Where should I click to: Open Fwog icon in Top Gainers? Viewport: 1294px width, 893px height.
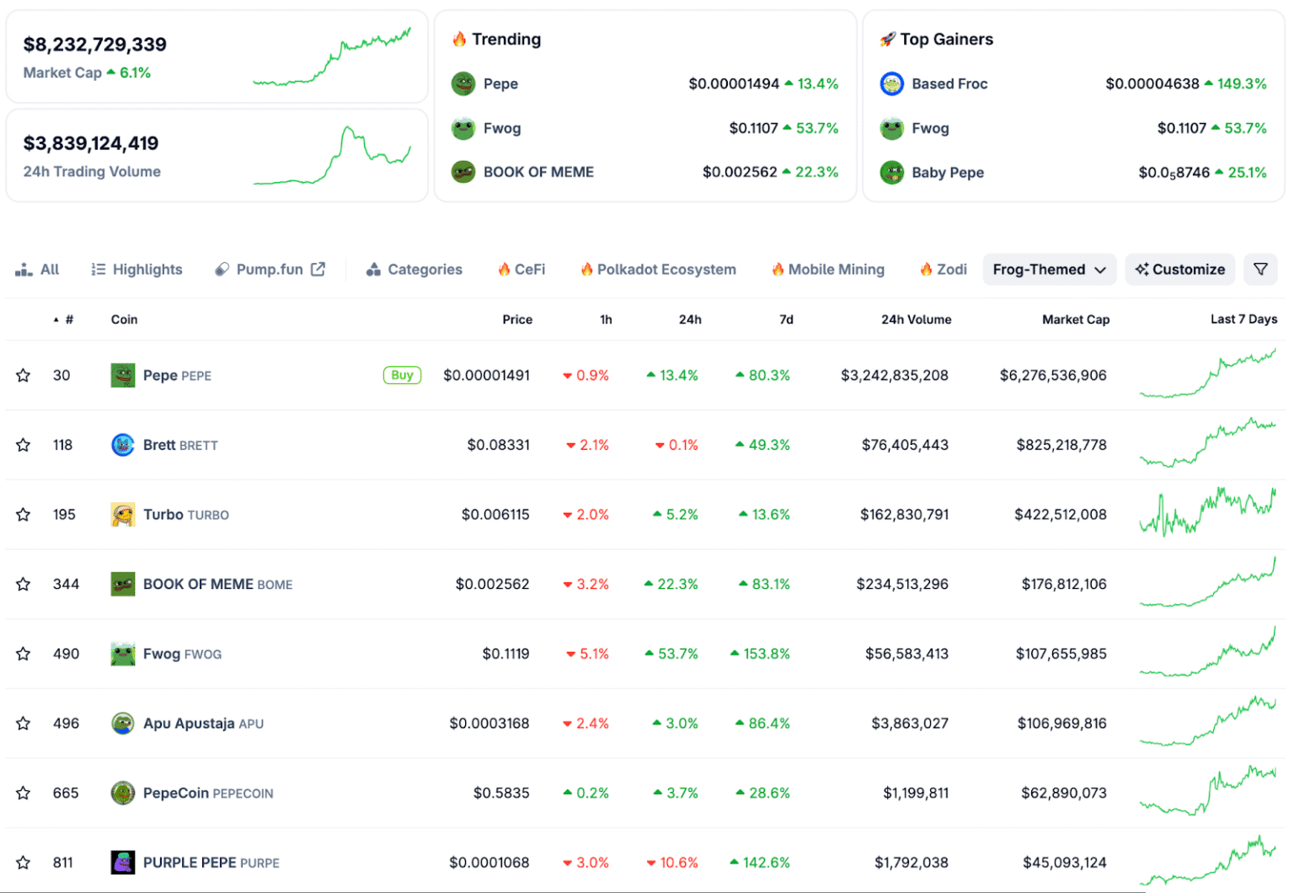point(891,128)
